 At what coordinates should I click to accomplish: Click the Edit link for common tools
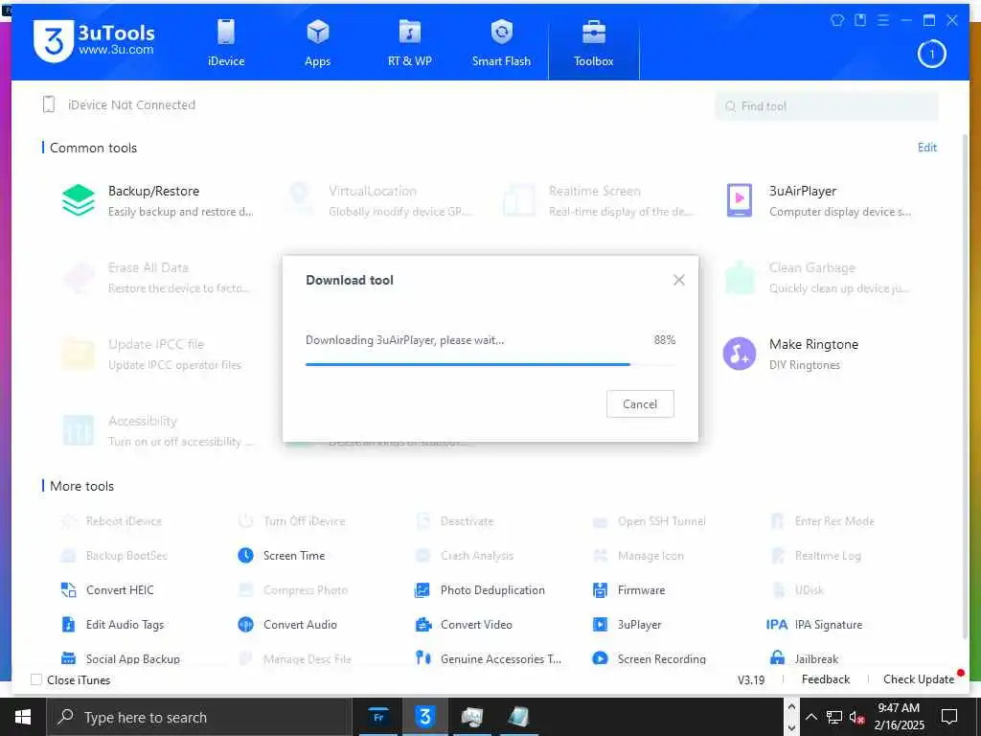coord(926,147)
